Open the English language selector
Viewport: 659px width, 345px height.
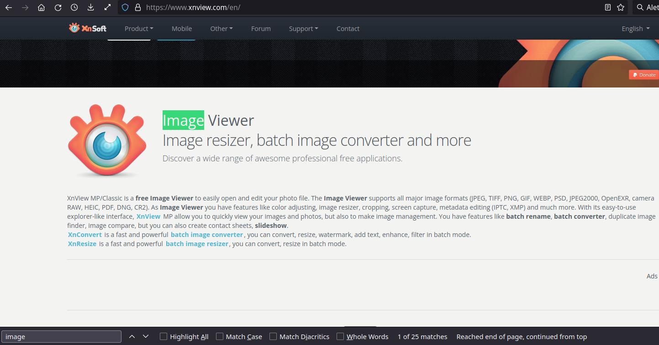(636, 29)
